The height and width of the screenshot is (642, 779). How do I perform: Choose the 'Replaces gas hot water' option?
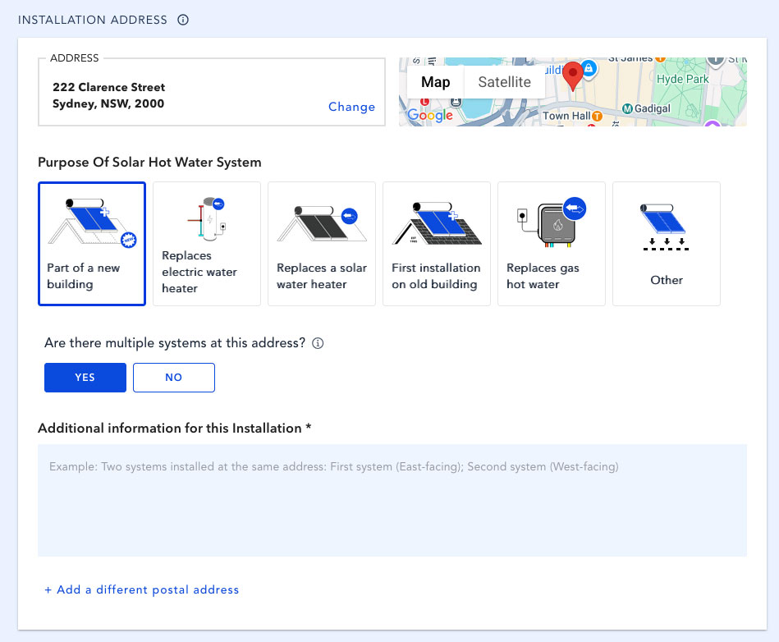552,244
